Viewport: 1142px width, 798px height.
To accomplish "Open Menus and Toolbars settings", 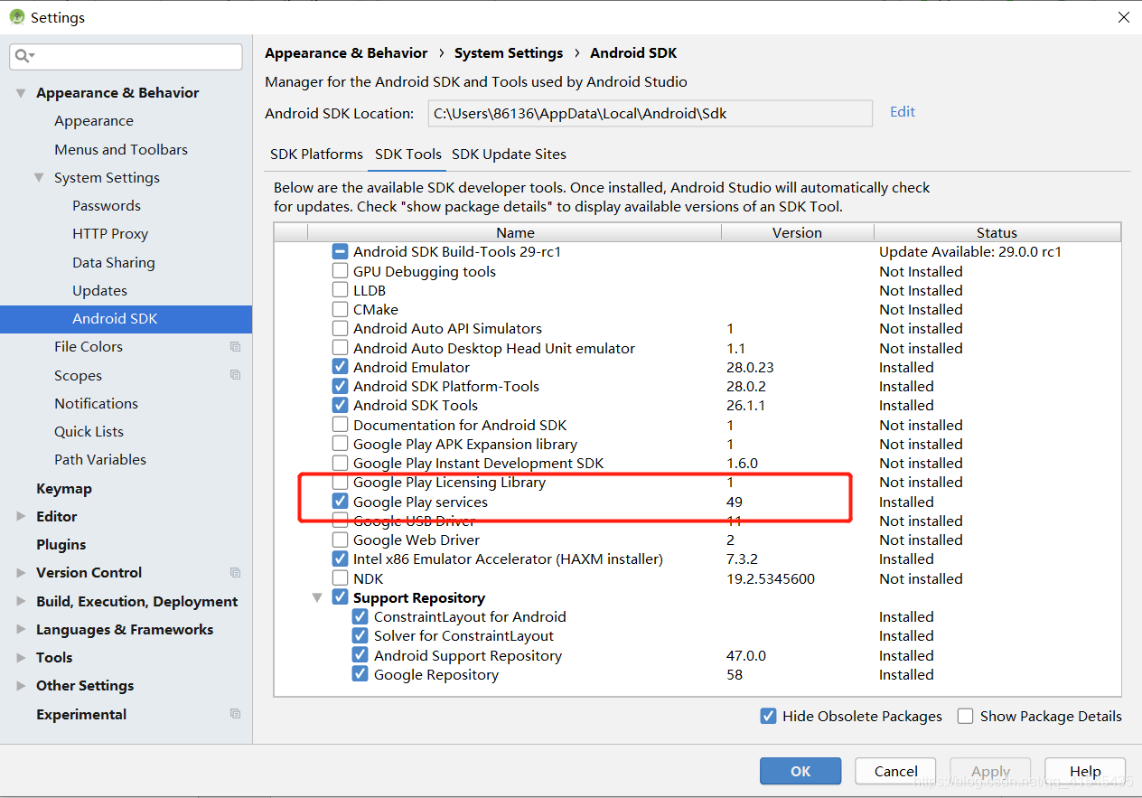I will [121, 149].
